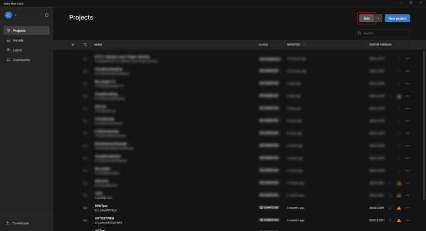426x231 pixels.
Task: Click the star favorites column header
Action: [73, 44]
